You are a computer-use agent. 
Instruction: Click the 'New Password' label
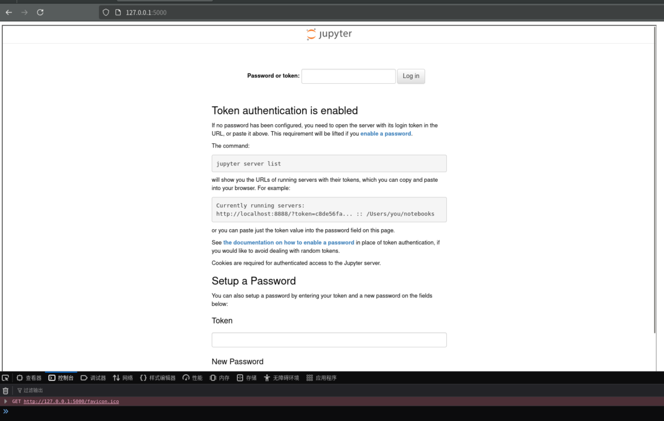(237, 362)
